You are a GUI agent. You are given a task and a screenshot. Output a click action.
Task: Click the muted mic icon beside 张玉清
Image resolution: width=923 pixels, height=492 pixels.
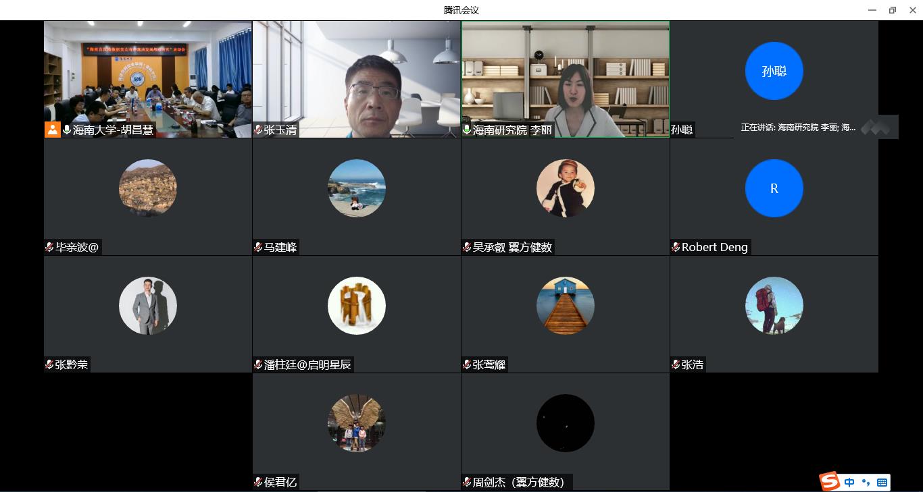(x=258, y=130)
